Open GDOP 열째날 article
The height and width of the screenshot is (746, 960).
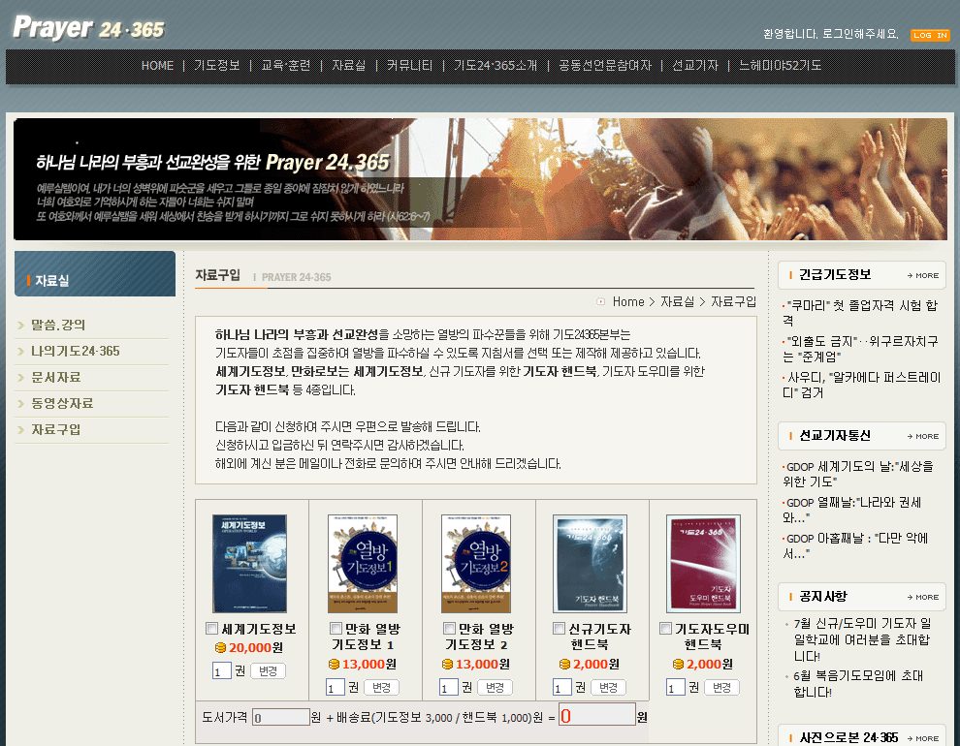pyautogui.click(x=851, y=510)
